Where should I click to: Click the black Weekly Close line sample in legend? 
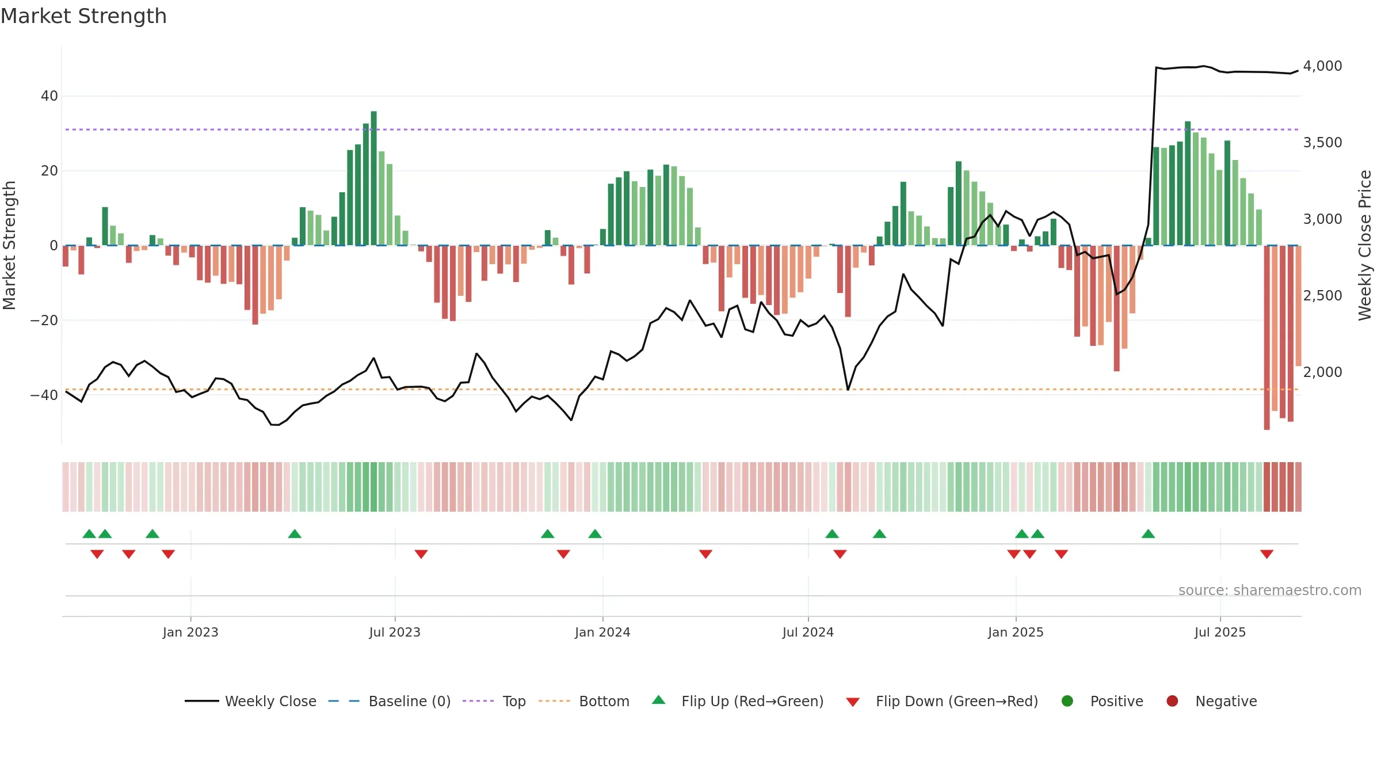[x=201, y=701]
